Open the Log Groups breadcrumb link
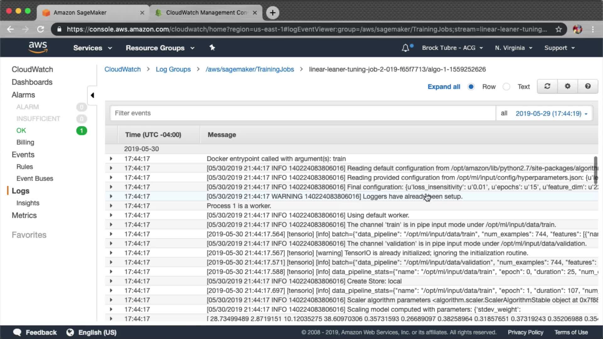Image resolution: width=603 pixels, height=339 pixels. coord(173,69)
